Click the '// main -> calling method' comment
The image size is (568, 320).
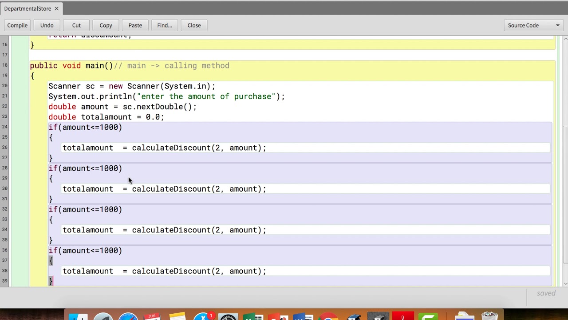(x=172, y=66)
